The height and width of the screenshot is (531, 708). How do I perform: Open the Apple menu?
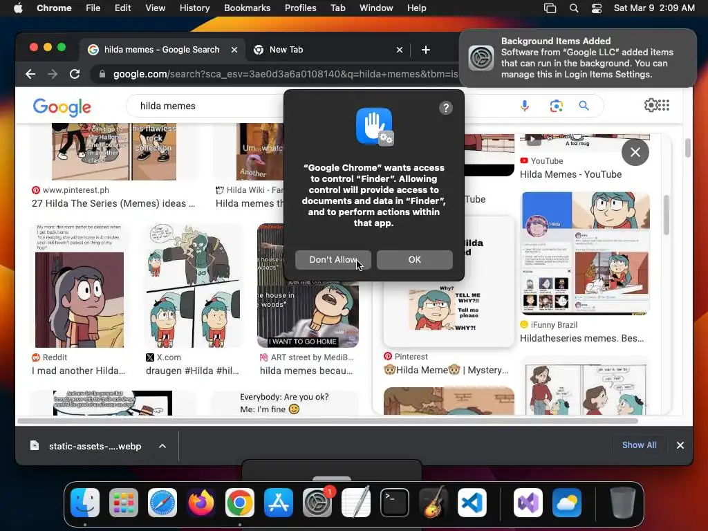(x=18, y=8)
